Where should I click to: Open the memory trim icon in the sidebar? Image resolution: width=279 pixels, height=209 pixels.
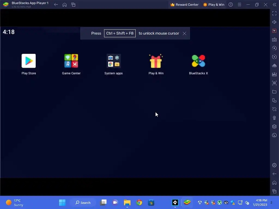[x=274, y=66]
